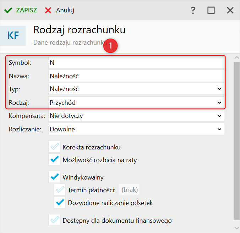The image size is (240, 233).
Task: Uncheck Dozwolone naliczanie odsetek
Action: [60, 203]
